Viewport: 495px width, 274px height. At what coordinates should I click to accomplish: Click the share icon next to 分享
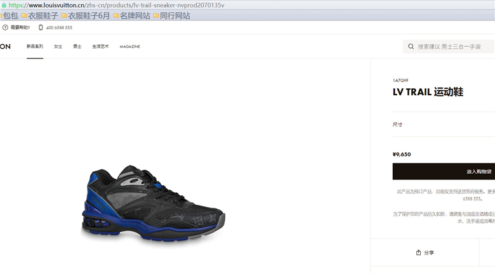(419, 252)
